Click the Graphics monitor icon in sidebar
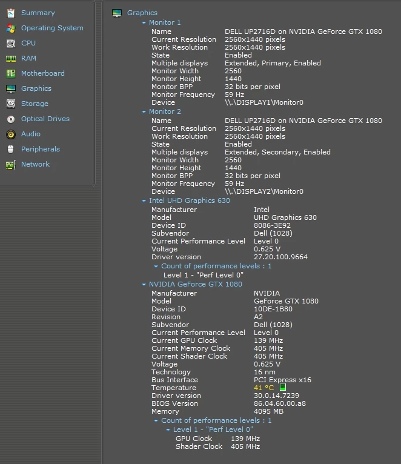 [x=11, y=88]
